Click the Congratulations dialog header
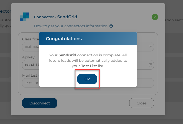Image resolution: width=183 pixels, height=124 pixels. point(88,39)
